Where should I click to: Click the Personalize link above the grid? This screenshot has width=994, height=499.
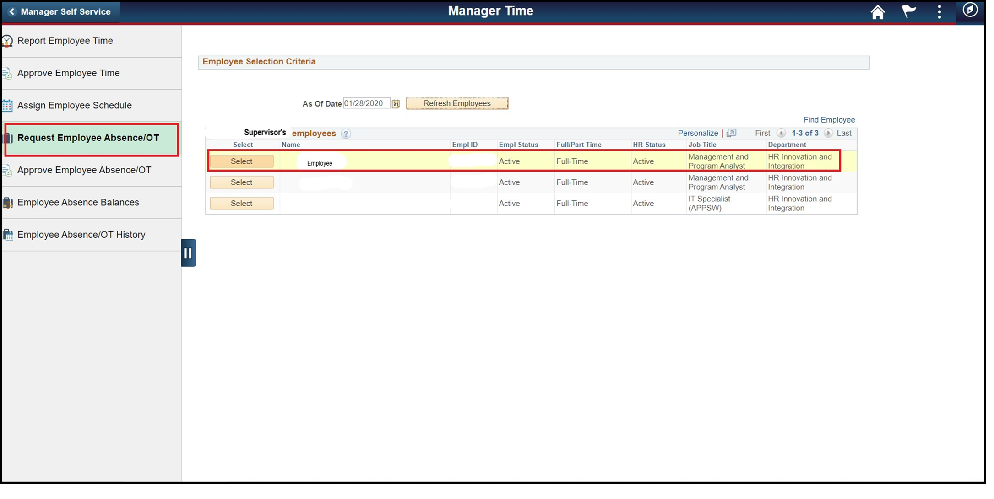(x=698, y=133)
